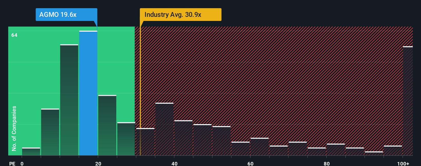Click the bar for PE 75 to 80

click(x=317, y=151)
